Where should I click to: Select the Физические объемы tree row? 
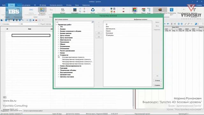(x=68, y=70)
